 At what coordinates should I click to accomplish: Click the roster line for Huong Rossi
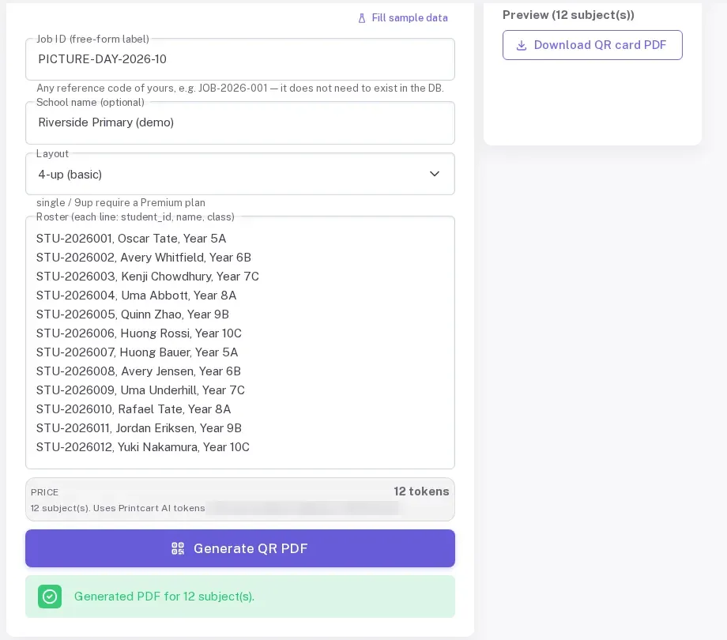coord(139,333)
